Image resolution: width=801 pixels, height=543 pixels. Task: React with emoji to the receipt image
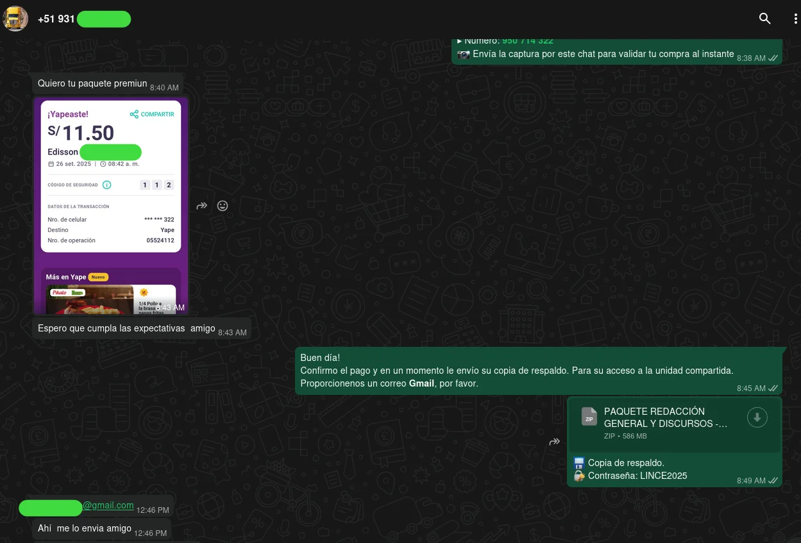coord(223,206)
